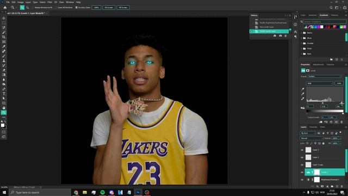This screenshot has height=196, width=348.
Task: Expand the Basics gradient folder
Action: coord(302,33)
